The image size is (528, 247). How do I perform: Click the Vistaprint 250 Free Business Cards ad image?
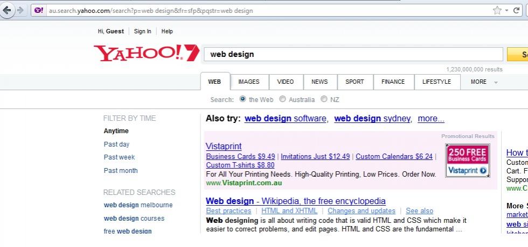tap(468, 161)
